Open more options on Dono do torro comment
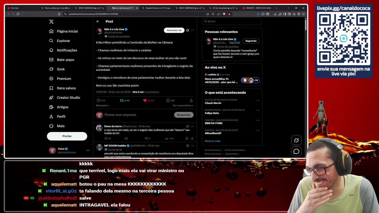The height and width of the screenshot is (213, 379). pos(192,126)
